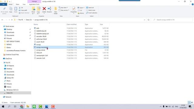194x109 pixels.
Task: Open Galaxy S9+ in the sidebar
Action: (10, 78)
